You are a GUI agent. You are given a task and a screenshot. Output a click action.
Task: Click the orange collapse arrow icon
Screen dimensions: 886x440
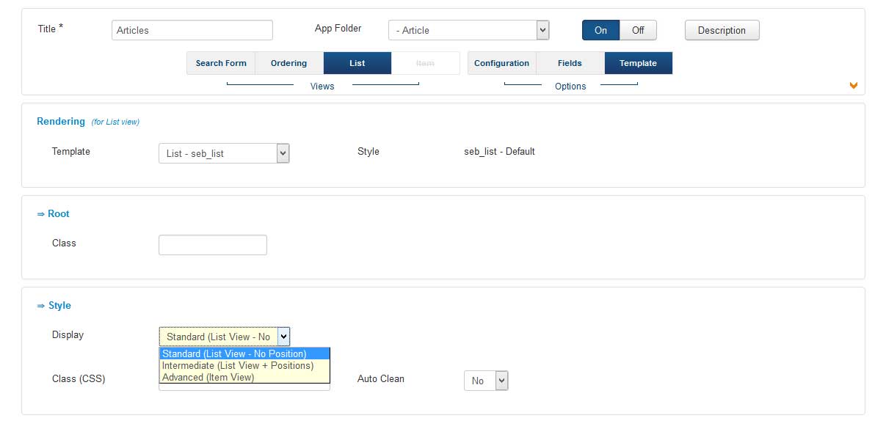point(853,86)
